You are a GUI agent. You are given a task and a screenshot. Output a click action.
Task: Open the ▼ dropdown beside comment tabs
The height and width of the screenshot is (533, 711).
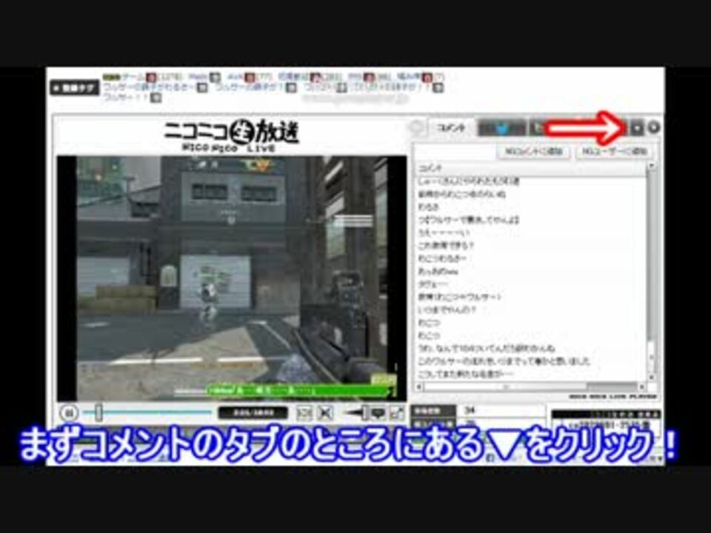[637, 128]
